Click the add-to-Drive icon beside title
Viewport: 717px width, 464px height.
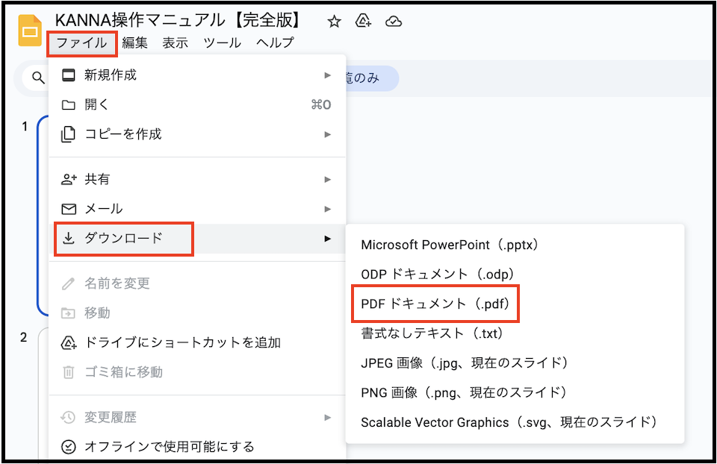point(364,22)
